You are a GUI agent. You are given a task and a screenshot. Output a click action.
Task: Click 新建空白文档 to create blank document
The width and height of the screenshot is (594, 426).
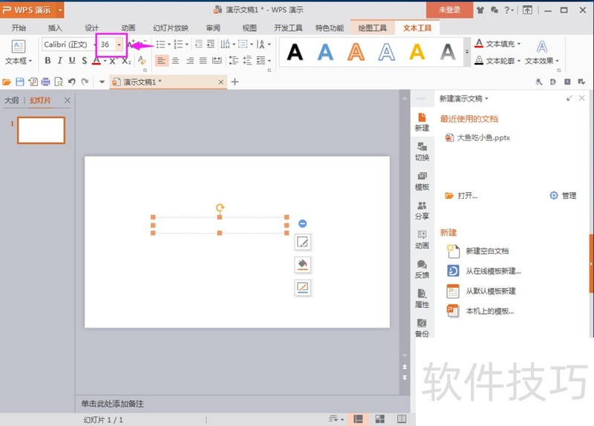click(486, 251)
